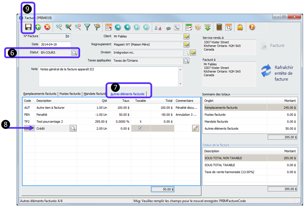Screen dimensions: 307x207
Task: Click the red delete record icon
Action: coord(47,27)
